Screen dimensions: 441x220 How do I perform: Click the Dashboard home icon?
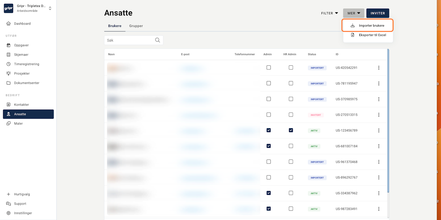click(x=9, y=24)
